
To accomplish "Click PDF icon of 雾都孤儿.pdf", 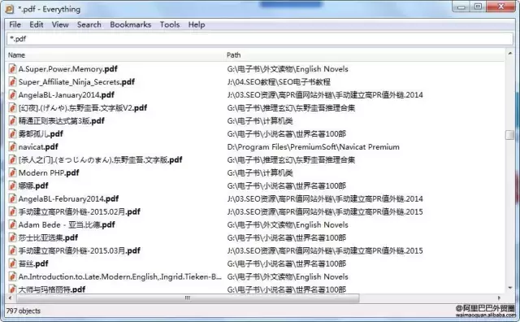I will [12, 134].
